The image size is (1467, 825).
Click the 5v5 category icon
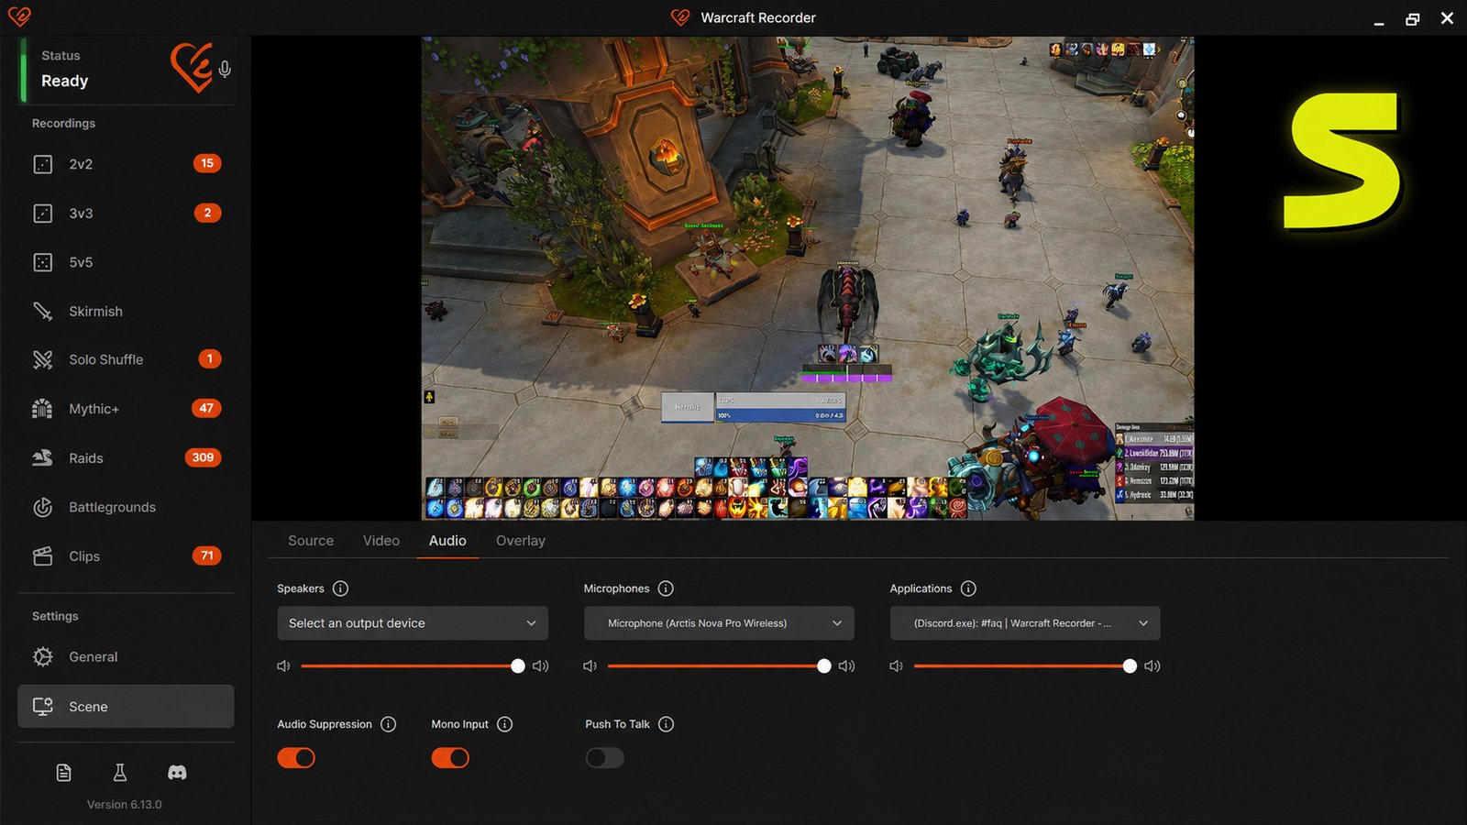click(43, 262)
